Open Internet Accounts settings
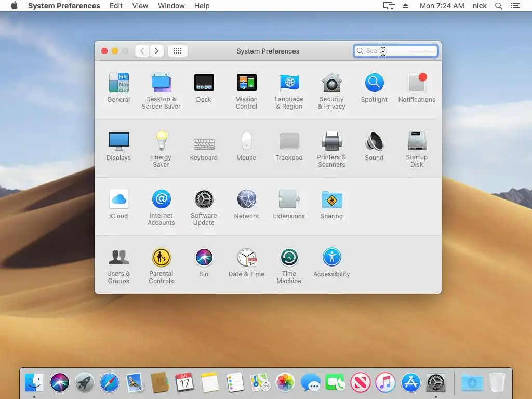Image resolution: width=532 pixels, height=399 pixels. [161, 208]
